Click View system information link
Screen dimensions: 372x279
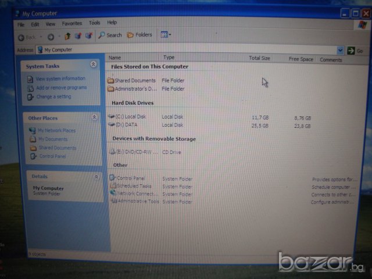(60, 79)
